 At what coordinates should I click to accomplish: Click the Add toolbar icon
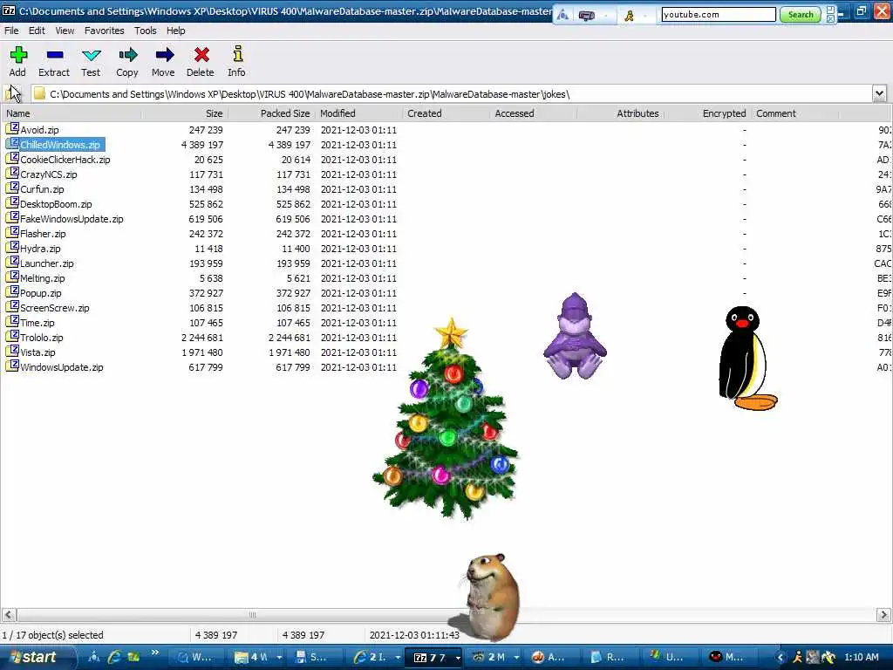click(x=18, y=55)
